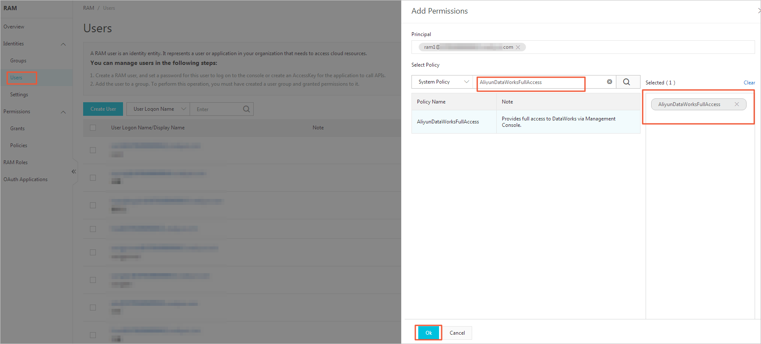The image size is (761, 344).
Task: Select all users checkbox in header
Action: pyautogui.click(x=93, y=128)
